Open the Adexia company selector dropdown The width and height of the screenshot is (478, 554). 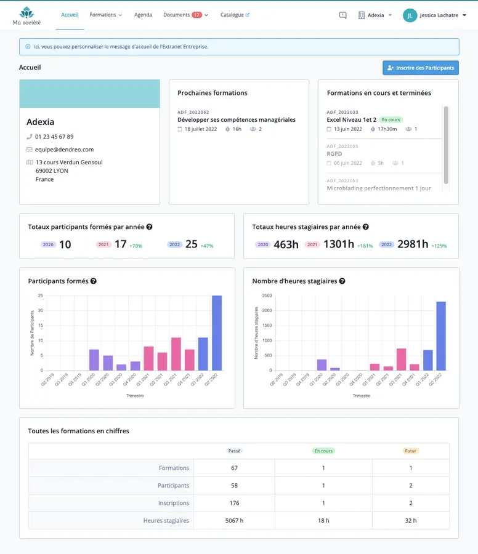pyautogui.click(x=376, y=15)
